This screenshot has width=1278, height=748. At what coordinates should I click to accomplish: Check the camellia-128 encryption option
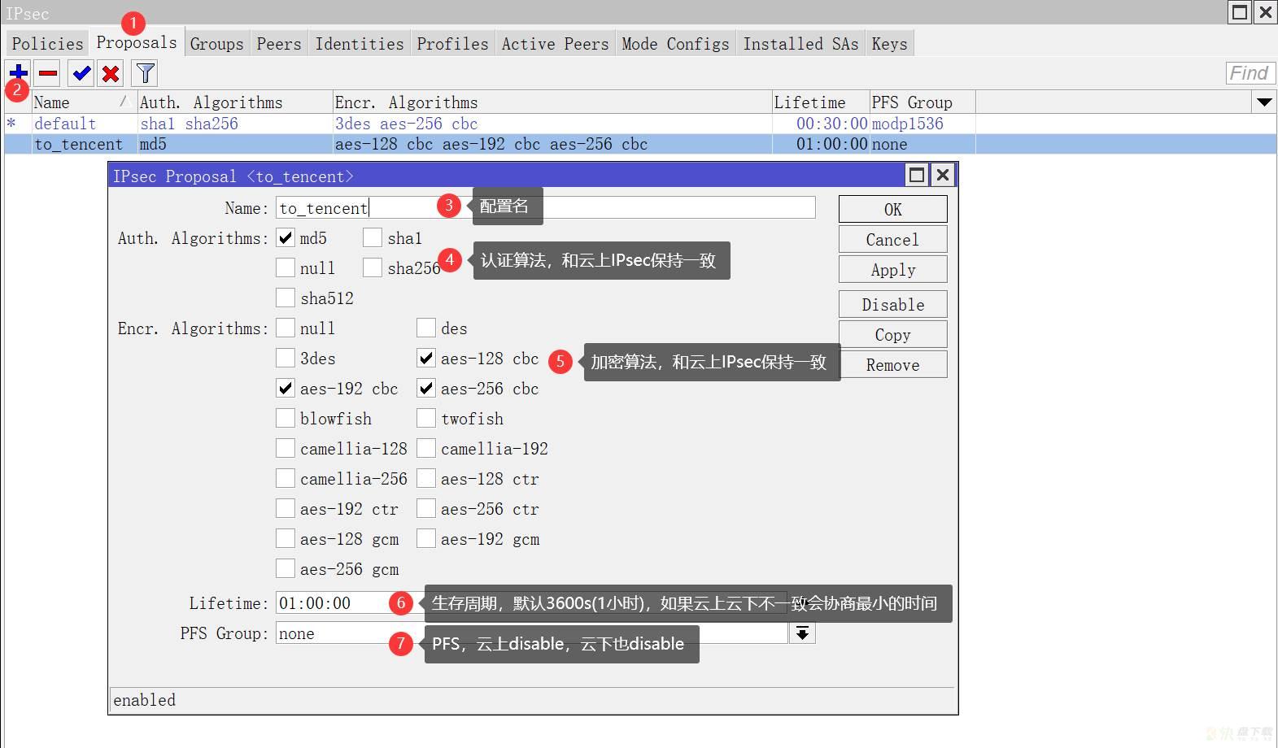click(x=286, y=448)
